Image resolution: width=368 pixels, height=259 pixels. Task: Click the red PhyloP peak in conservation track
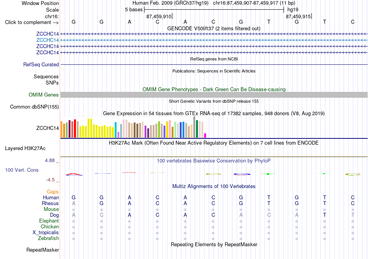[x=74, y=174]
